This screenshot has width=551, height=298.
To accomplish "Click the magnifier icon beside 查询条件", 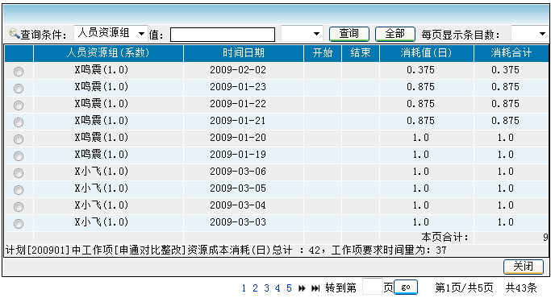I will pos(14,34).
